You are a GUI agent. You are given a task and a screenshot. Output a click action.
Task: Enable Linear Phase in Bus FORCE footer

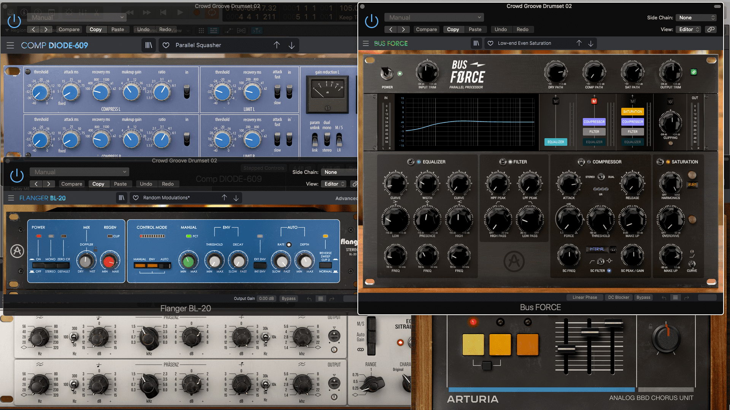click(585, 298)
